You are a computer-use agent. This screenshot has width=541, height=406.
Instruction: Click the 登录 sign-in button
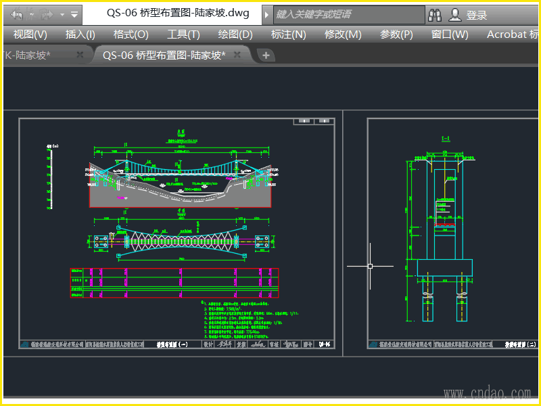pos(477,15)
